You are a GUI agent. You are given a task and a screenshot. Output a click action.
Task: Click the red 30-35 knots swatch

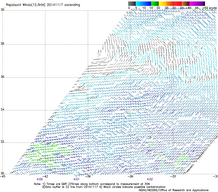tap(178, 4)
